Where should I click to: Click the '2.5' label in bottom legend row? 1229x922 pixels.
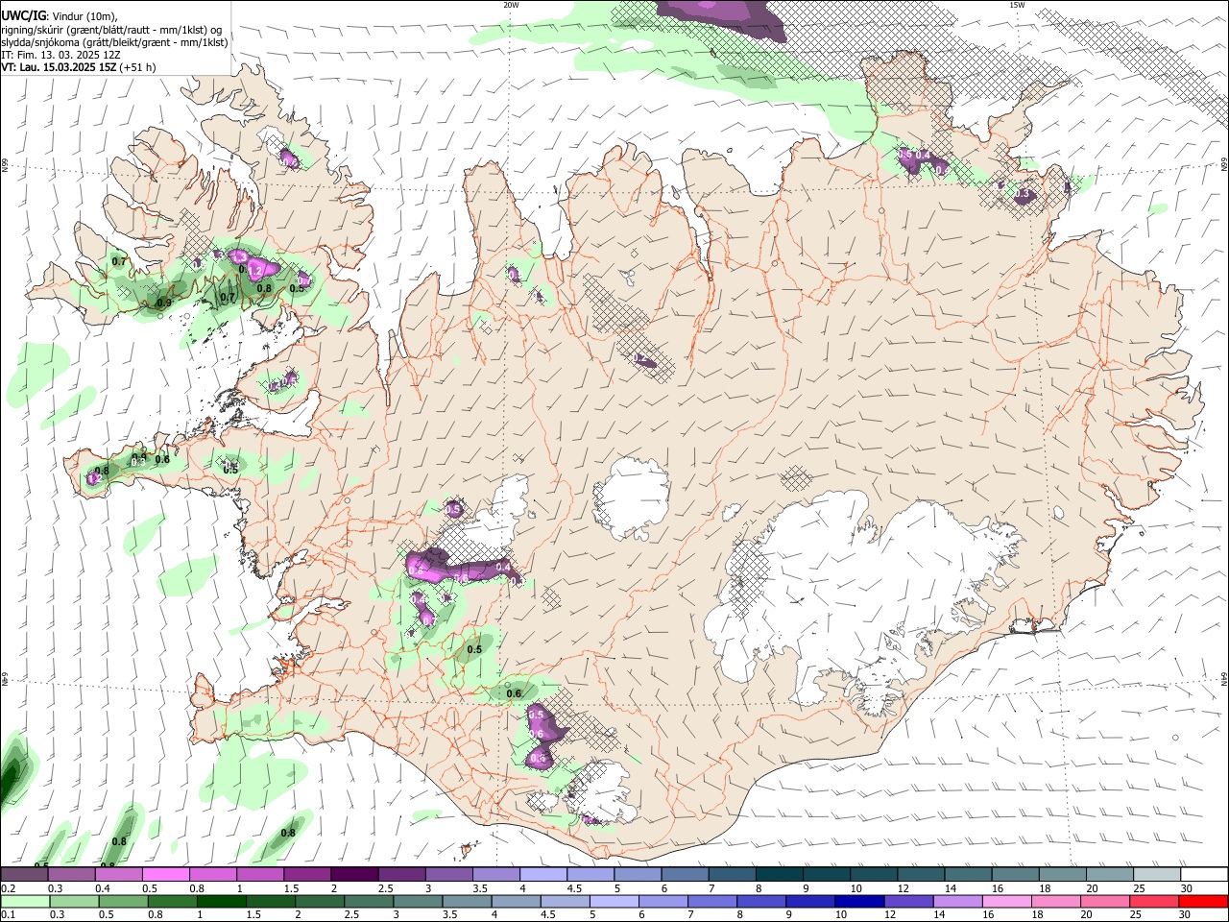pos(350,915)
